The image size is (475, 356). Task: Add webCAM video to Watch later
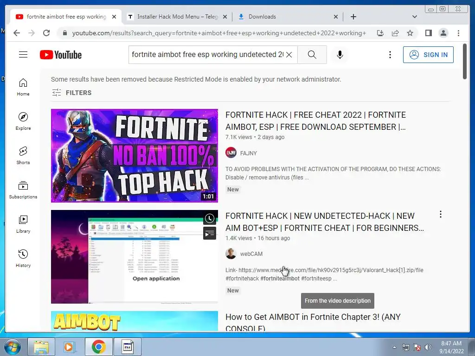tap(210, 218)
